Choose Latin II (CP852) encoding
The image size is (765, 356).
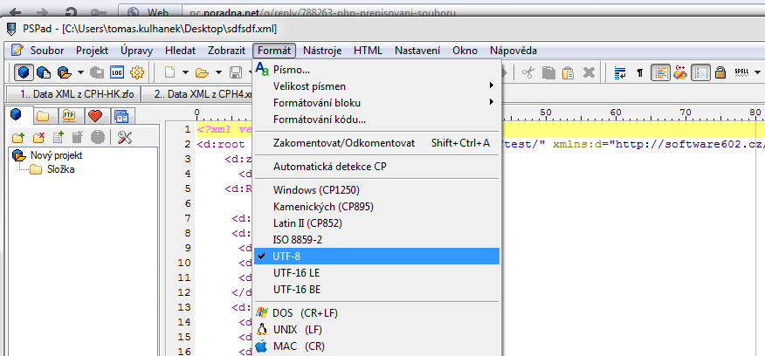click(x=376, y=222)
